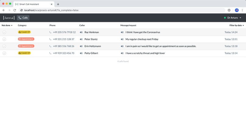Image resolution: width=246 pixels, height=138 pixels.
Task: Go back in browser history
Action: click(x=4, y=10)
